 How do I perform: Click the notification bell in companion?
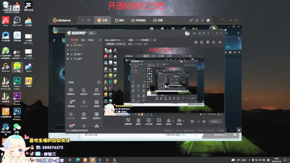214,42
